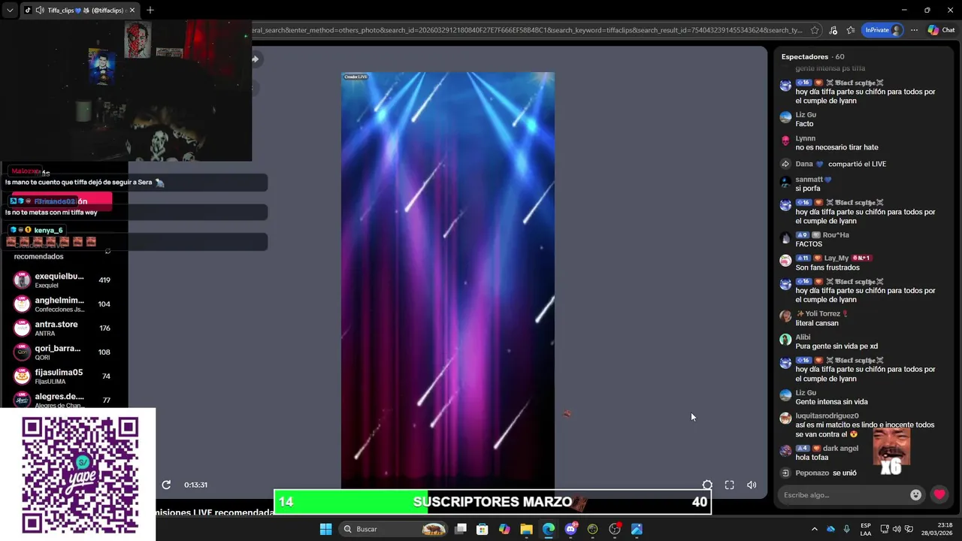Click the InPrivate profile button
962x541 pixels.
tap(882, 30)
